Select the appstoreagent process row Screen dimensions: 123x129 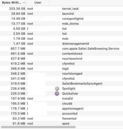point(61,108)
